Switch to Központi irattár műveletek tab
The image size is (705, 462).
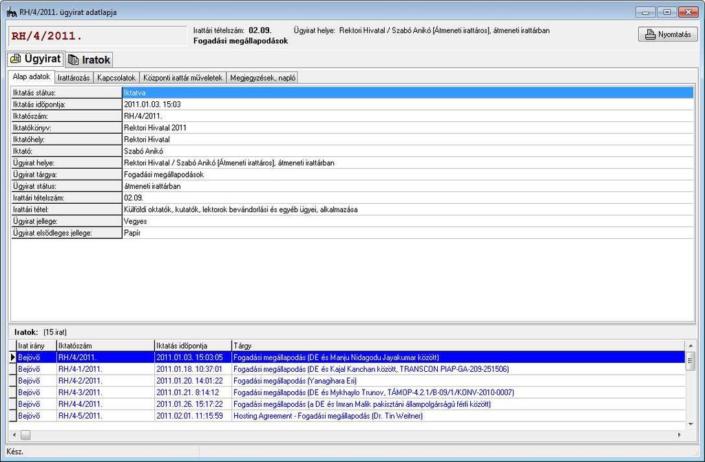(x=182, y=78)
